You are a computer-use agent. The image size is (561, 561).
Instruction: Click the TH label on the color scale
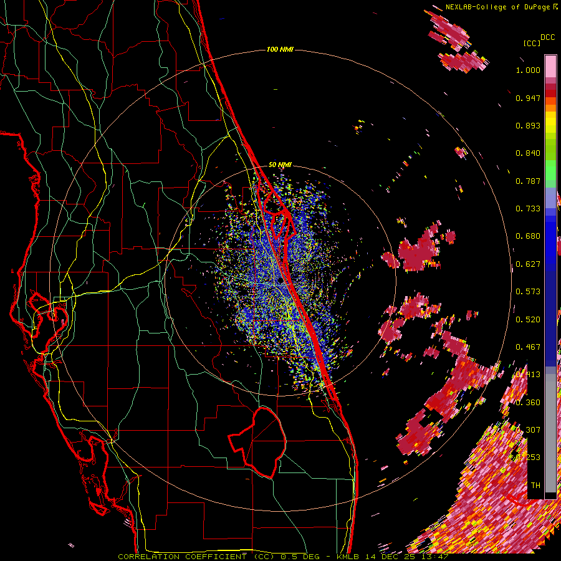[535, 486]
